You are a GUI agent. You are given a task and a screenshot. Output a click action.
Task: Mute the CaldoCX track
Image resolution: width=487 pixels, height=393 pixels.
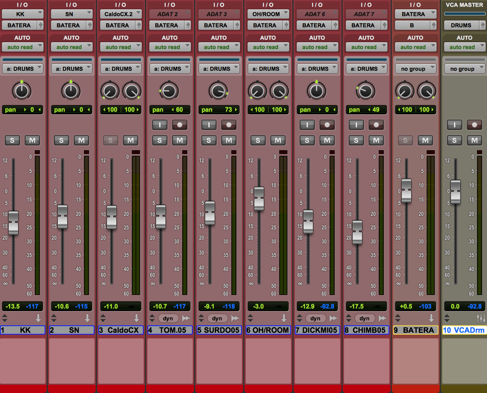[131, 140]
